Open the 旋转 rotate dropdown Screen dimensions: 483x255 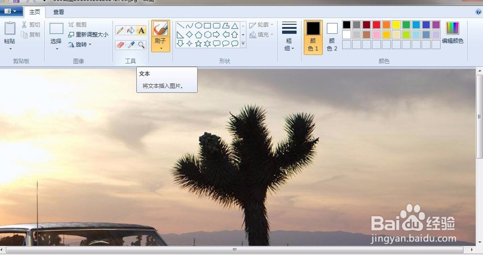(80, 45)
